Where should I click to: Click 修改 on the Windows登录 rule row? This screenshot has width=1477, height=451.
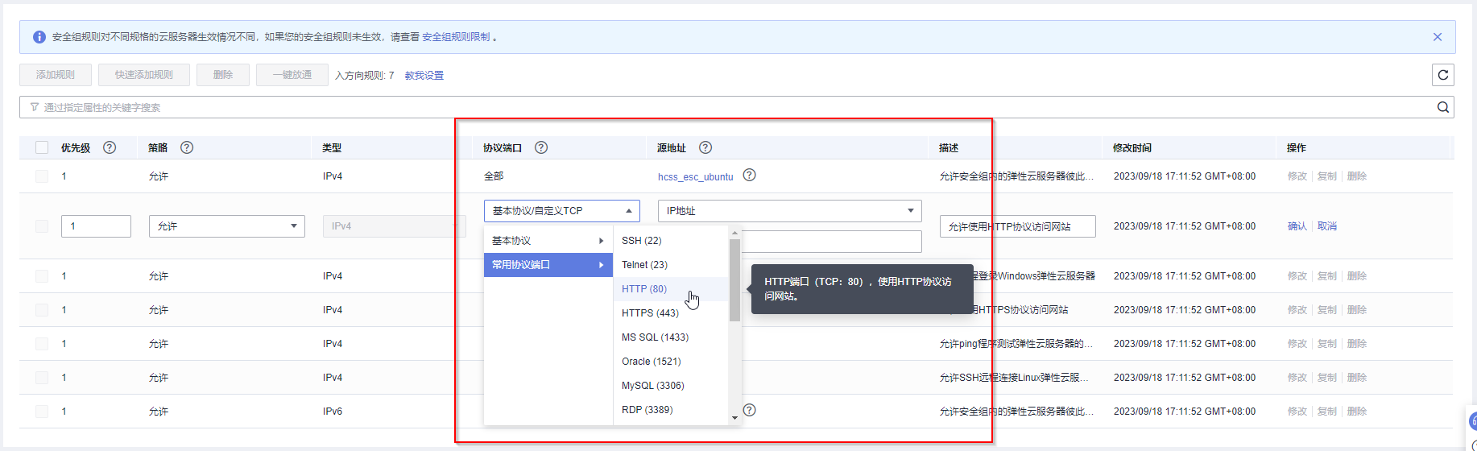1297,276
